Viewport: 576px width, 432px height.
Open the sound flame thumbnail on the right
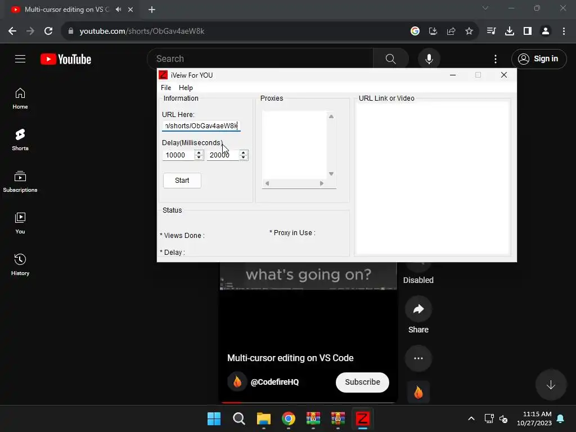[x=418, y=392]
